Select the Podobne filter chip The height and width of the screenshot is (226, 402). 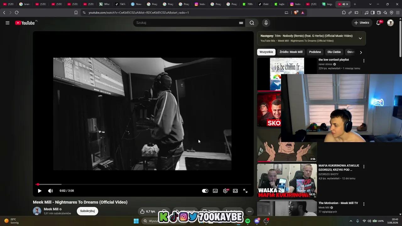315,52
